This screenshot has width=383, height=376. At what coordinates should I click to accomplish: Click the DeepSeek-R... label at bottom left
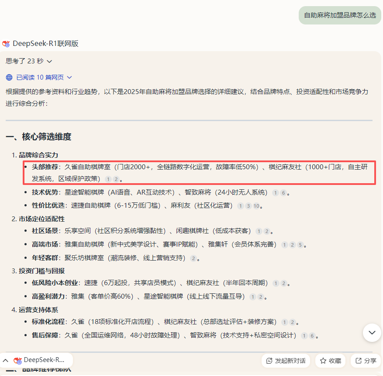[x=44, y=360]
